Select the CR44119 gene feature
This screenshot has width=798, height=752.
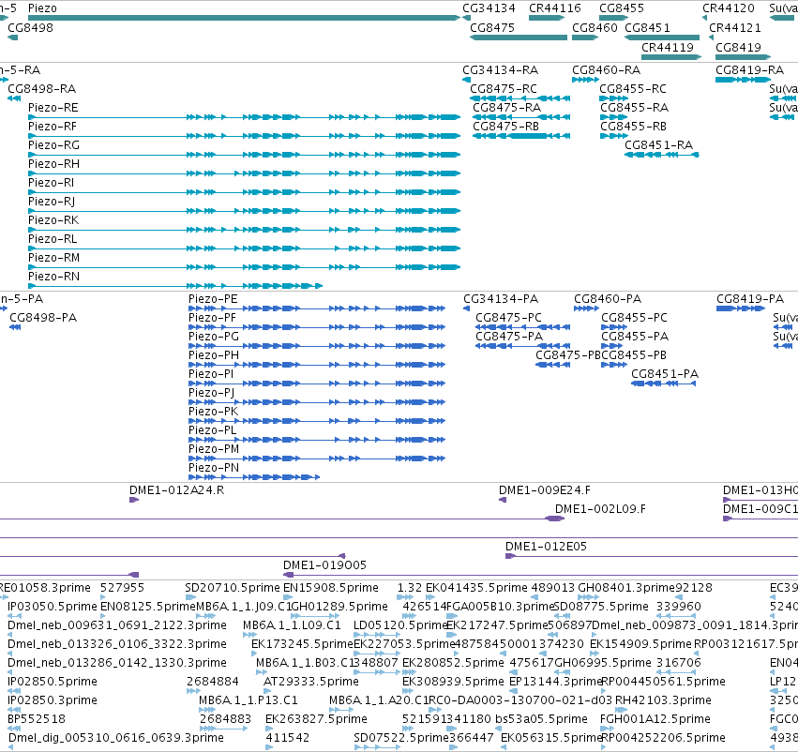coord(671,57)
